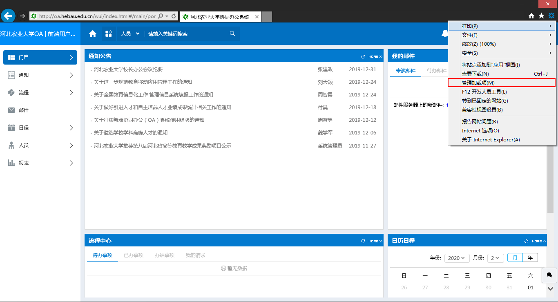
Task: Open the 打印(P) submenu
Action: (x=502, y=26)
